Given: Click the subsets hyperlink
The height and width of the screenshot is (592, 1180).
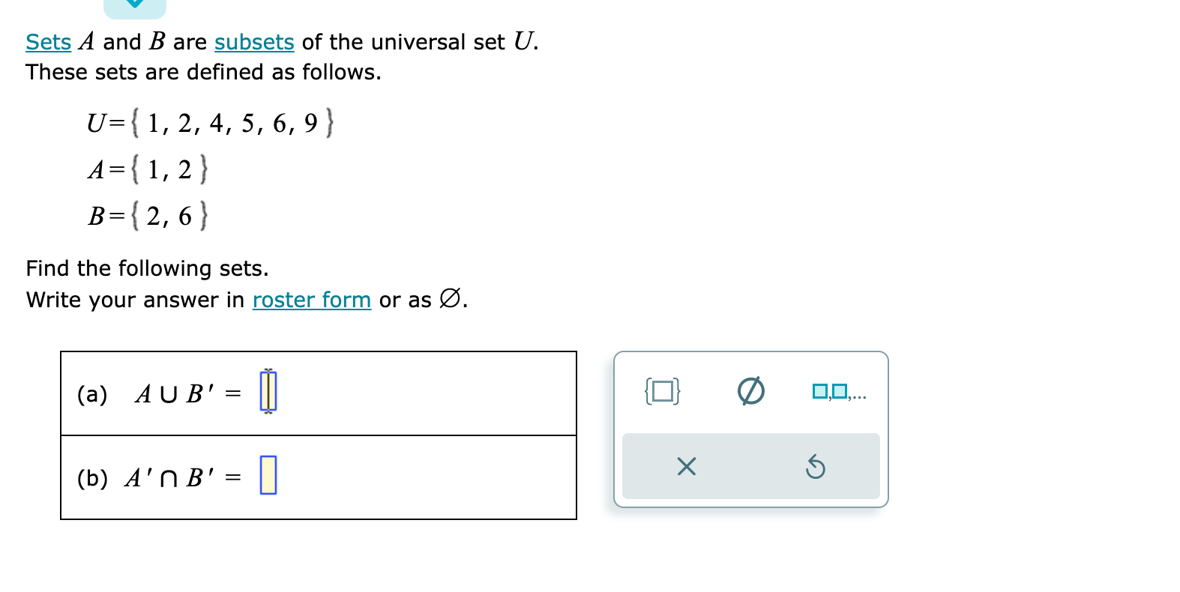Looking at the screenshot, I should point(253,42).
